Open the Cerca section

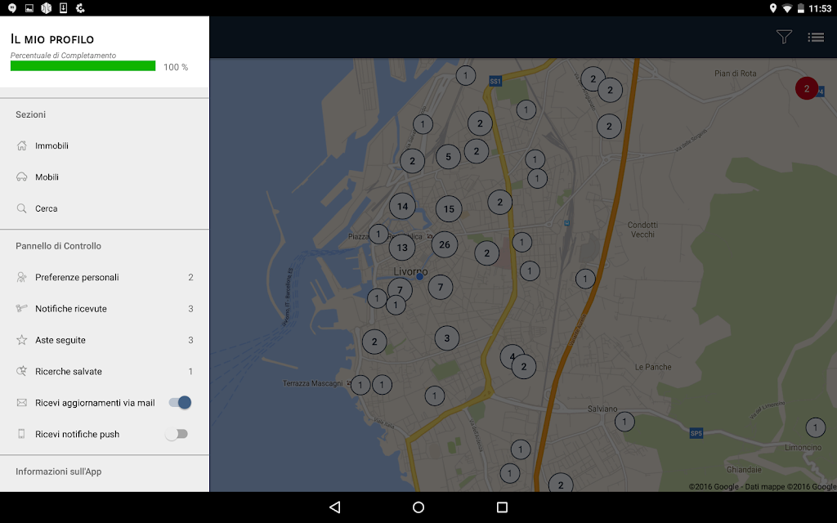[105, 208]
